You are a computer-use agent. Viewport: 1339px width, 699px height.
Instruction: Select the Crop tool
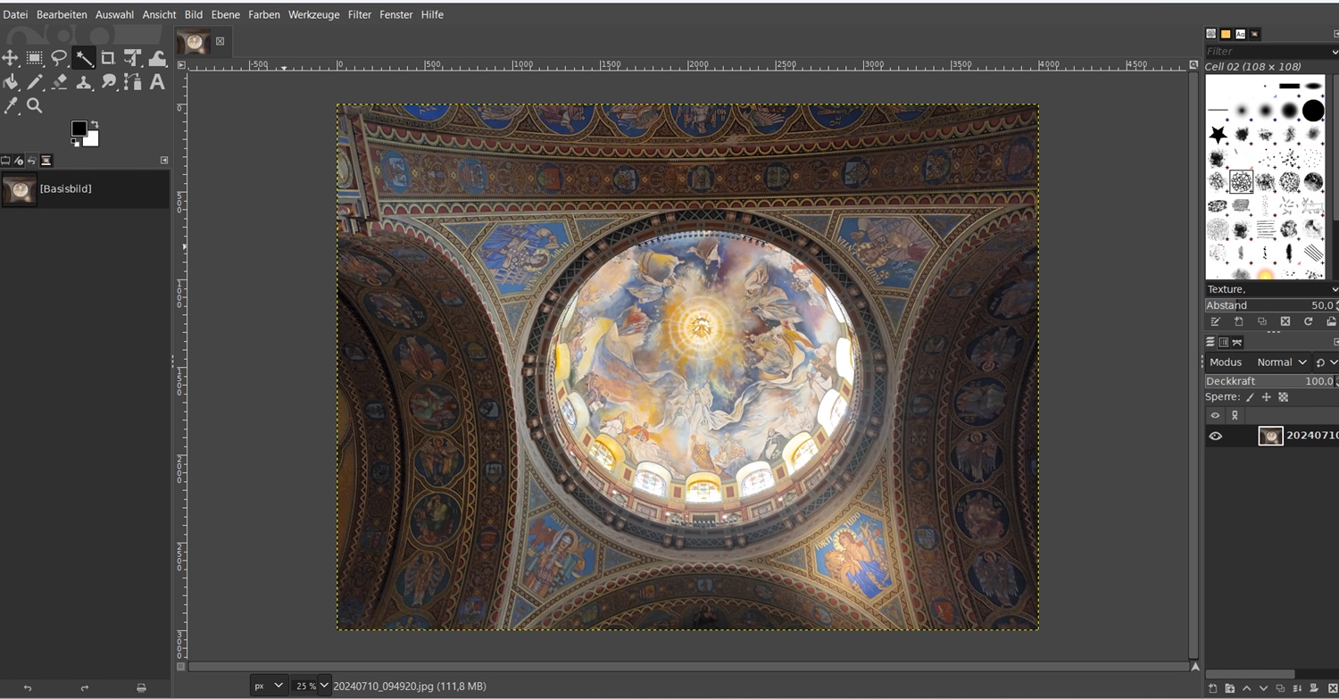[108, 58]
